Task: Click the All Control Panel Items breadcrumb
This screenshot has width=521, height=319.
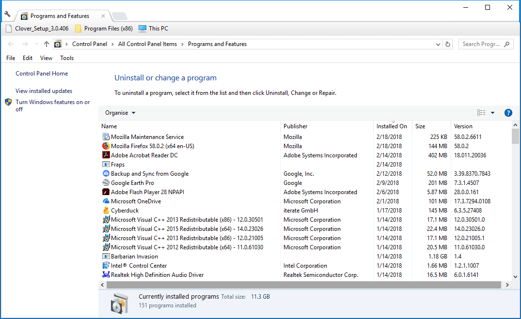Action: 147,44
